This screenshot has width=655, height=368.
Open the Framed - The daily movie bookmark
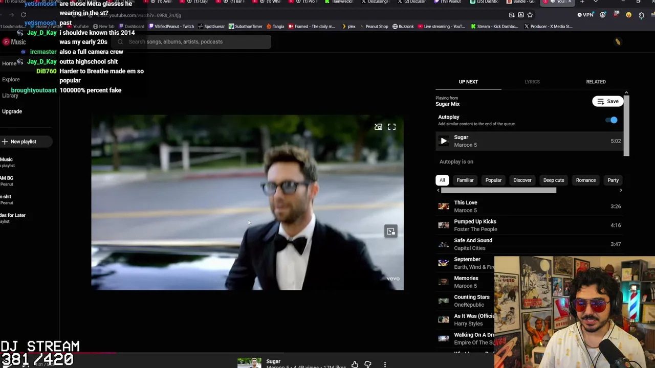(x=312, y=27)
